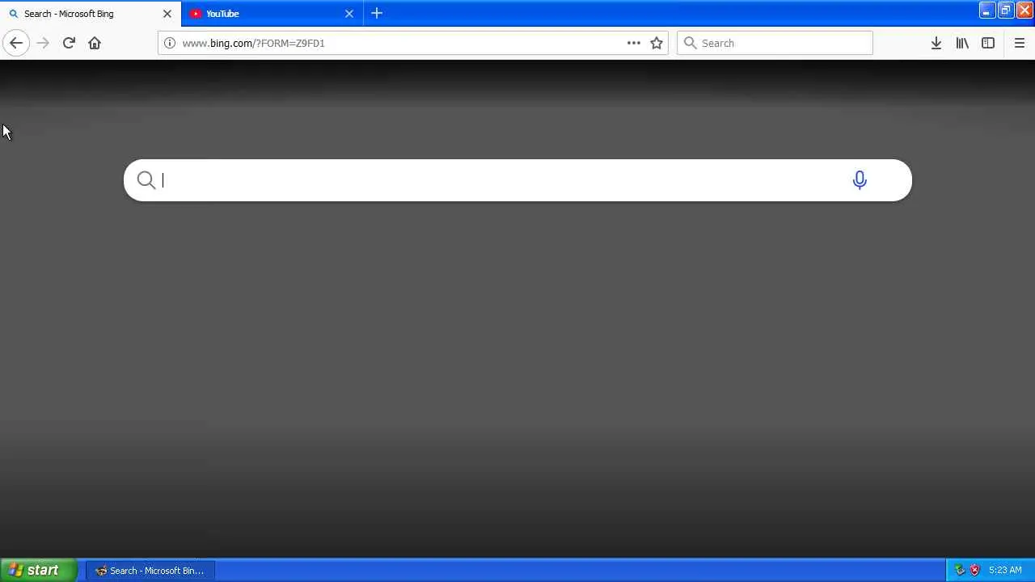Click the Bing magnifier search icon
This screenshot has height=582, width=1035.
click(146, 180)
